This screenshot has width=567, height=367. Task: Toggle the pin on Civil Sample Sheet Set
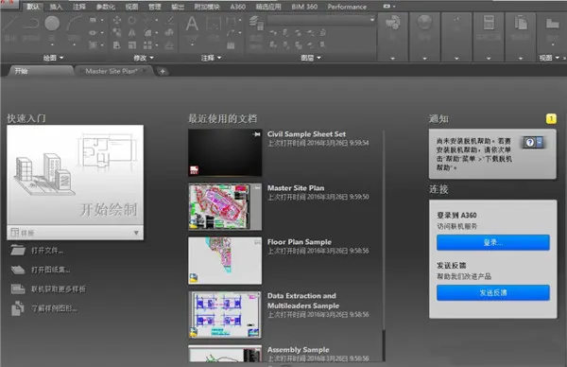[x=256, y=134]
